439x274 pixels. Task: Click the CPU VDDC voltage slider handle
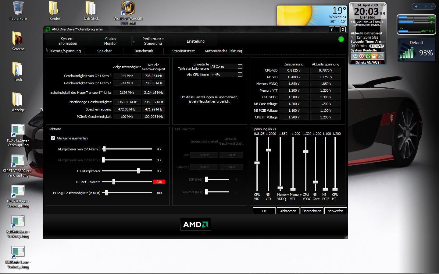(306, 151)
